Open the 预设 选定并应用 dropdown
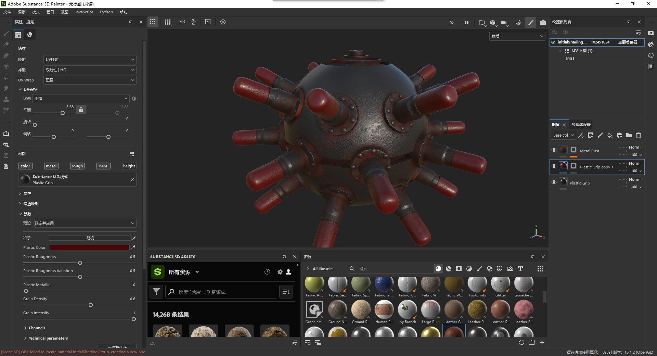The width and height of the screenshot is (657, 356). click(85, 223)
